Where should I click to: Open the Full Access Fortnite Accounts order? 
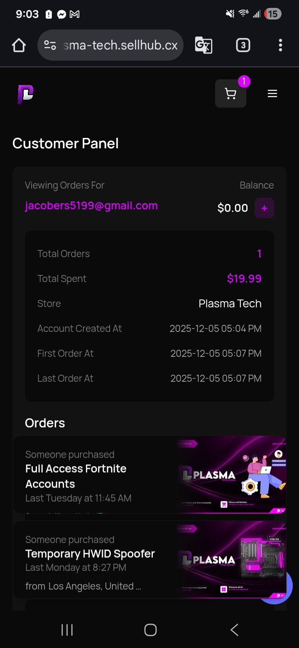tap(76, 476)
